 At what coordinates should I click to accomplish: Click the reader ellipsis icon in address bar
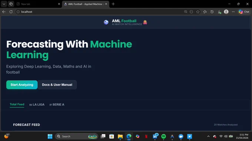coord(192,12)
